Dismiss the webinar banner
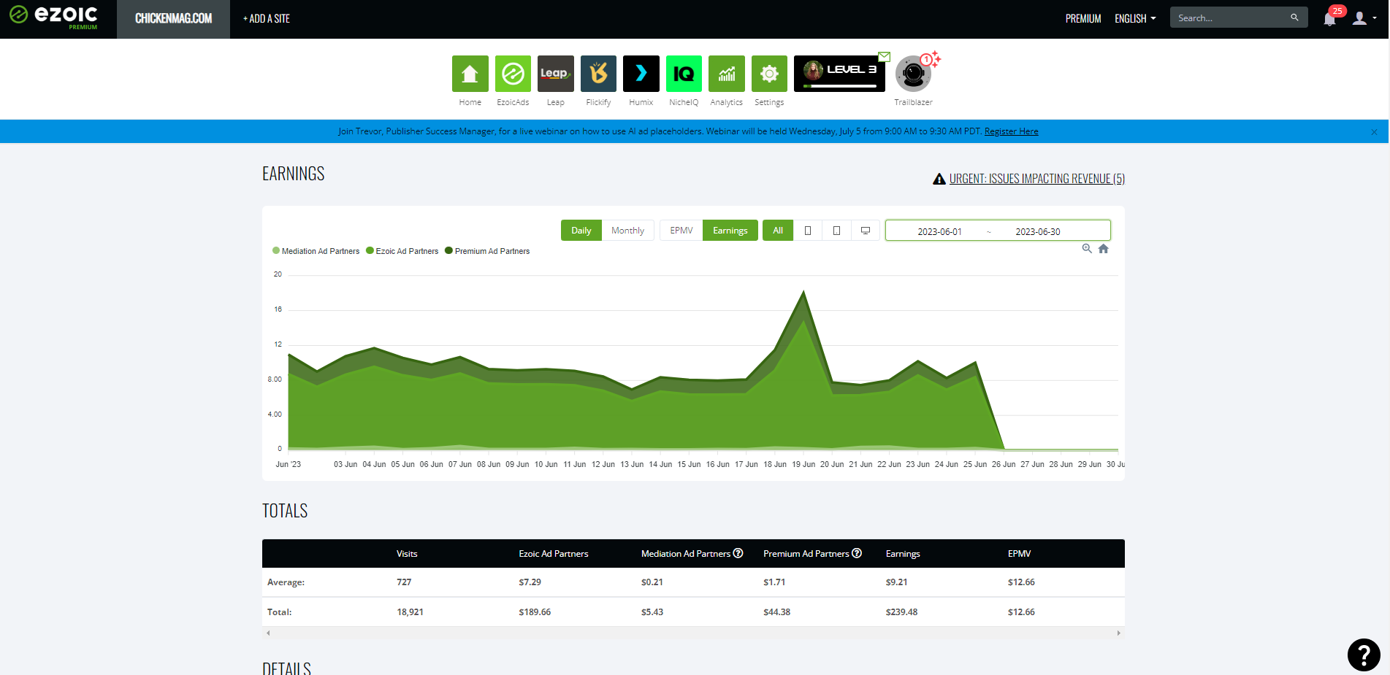 coord(1374,132)
